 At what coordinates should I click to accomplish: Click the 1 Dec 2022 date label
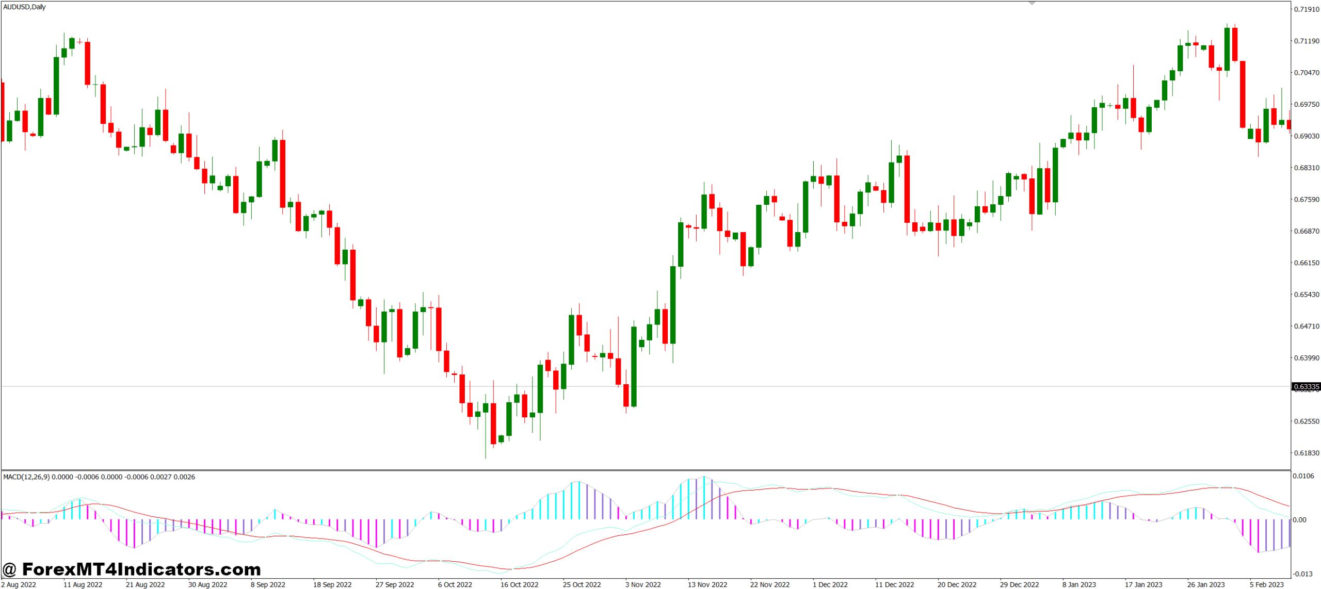830,584
